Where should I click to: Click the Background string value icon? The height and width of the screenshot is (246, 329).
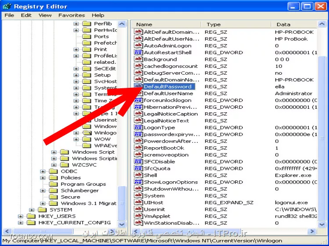click(138, 59)
